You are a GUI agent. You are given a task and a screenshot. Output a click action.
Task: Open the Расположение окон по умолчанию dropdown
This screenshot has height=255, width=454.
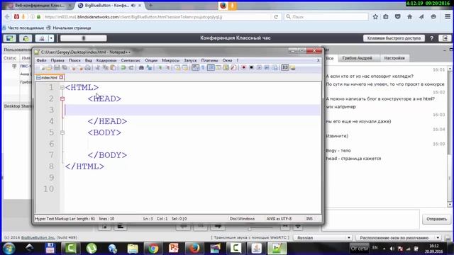(x=399, y=238)
